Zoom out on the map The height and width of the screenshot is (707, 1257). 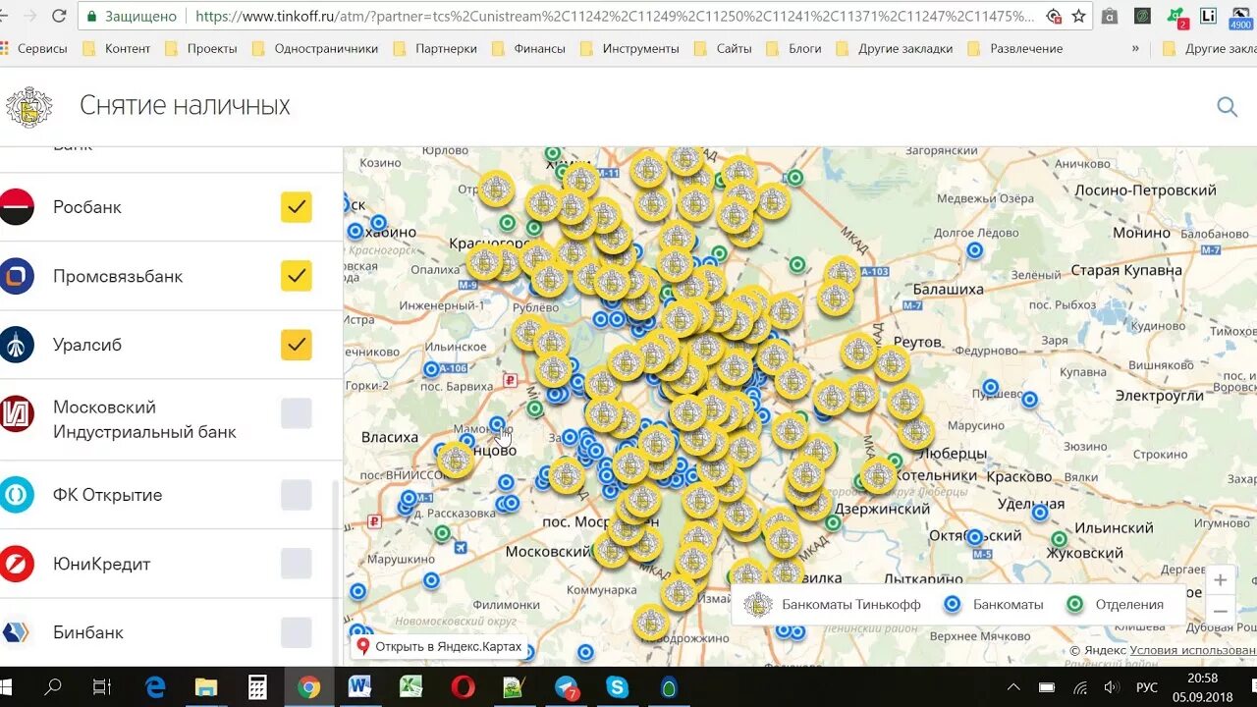[1220, 611]
